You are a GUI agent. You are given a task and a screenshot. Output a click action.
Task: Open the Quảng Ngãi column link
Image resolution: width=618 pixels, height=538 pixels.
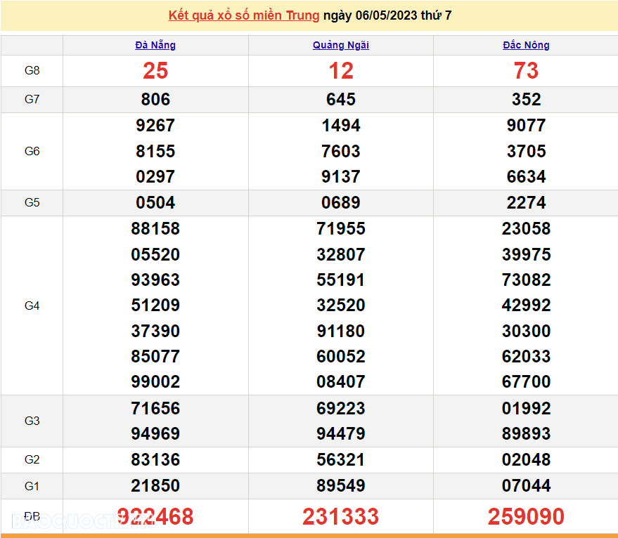pos(340,45)
